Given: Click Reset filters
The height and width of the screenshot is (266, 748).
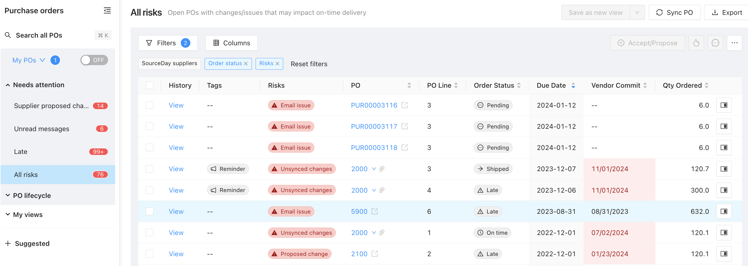Looking at the screenshot, I should [x=309, y=64].
